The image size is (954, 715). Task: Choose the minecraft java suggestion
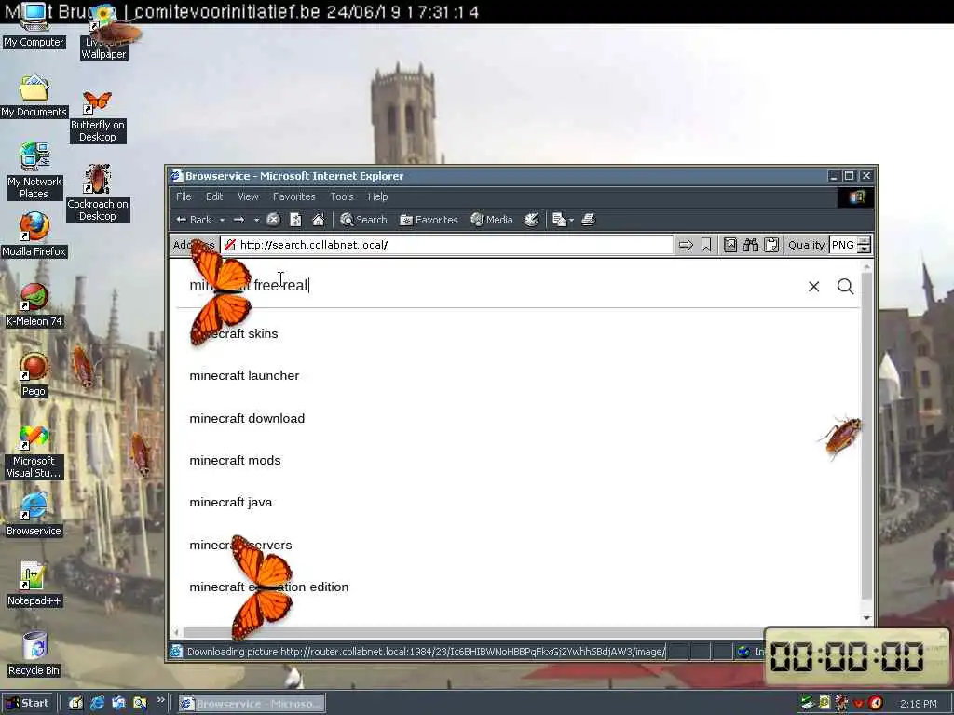231,502
